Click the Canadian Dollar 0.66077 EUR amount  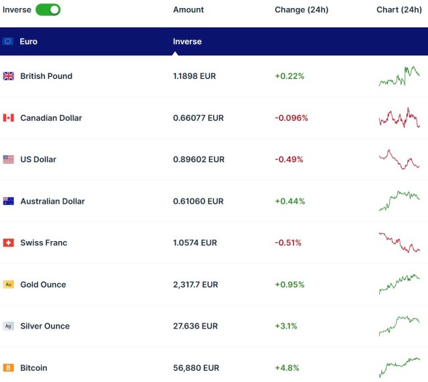(199, 118)
